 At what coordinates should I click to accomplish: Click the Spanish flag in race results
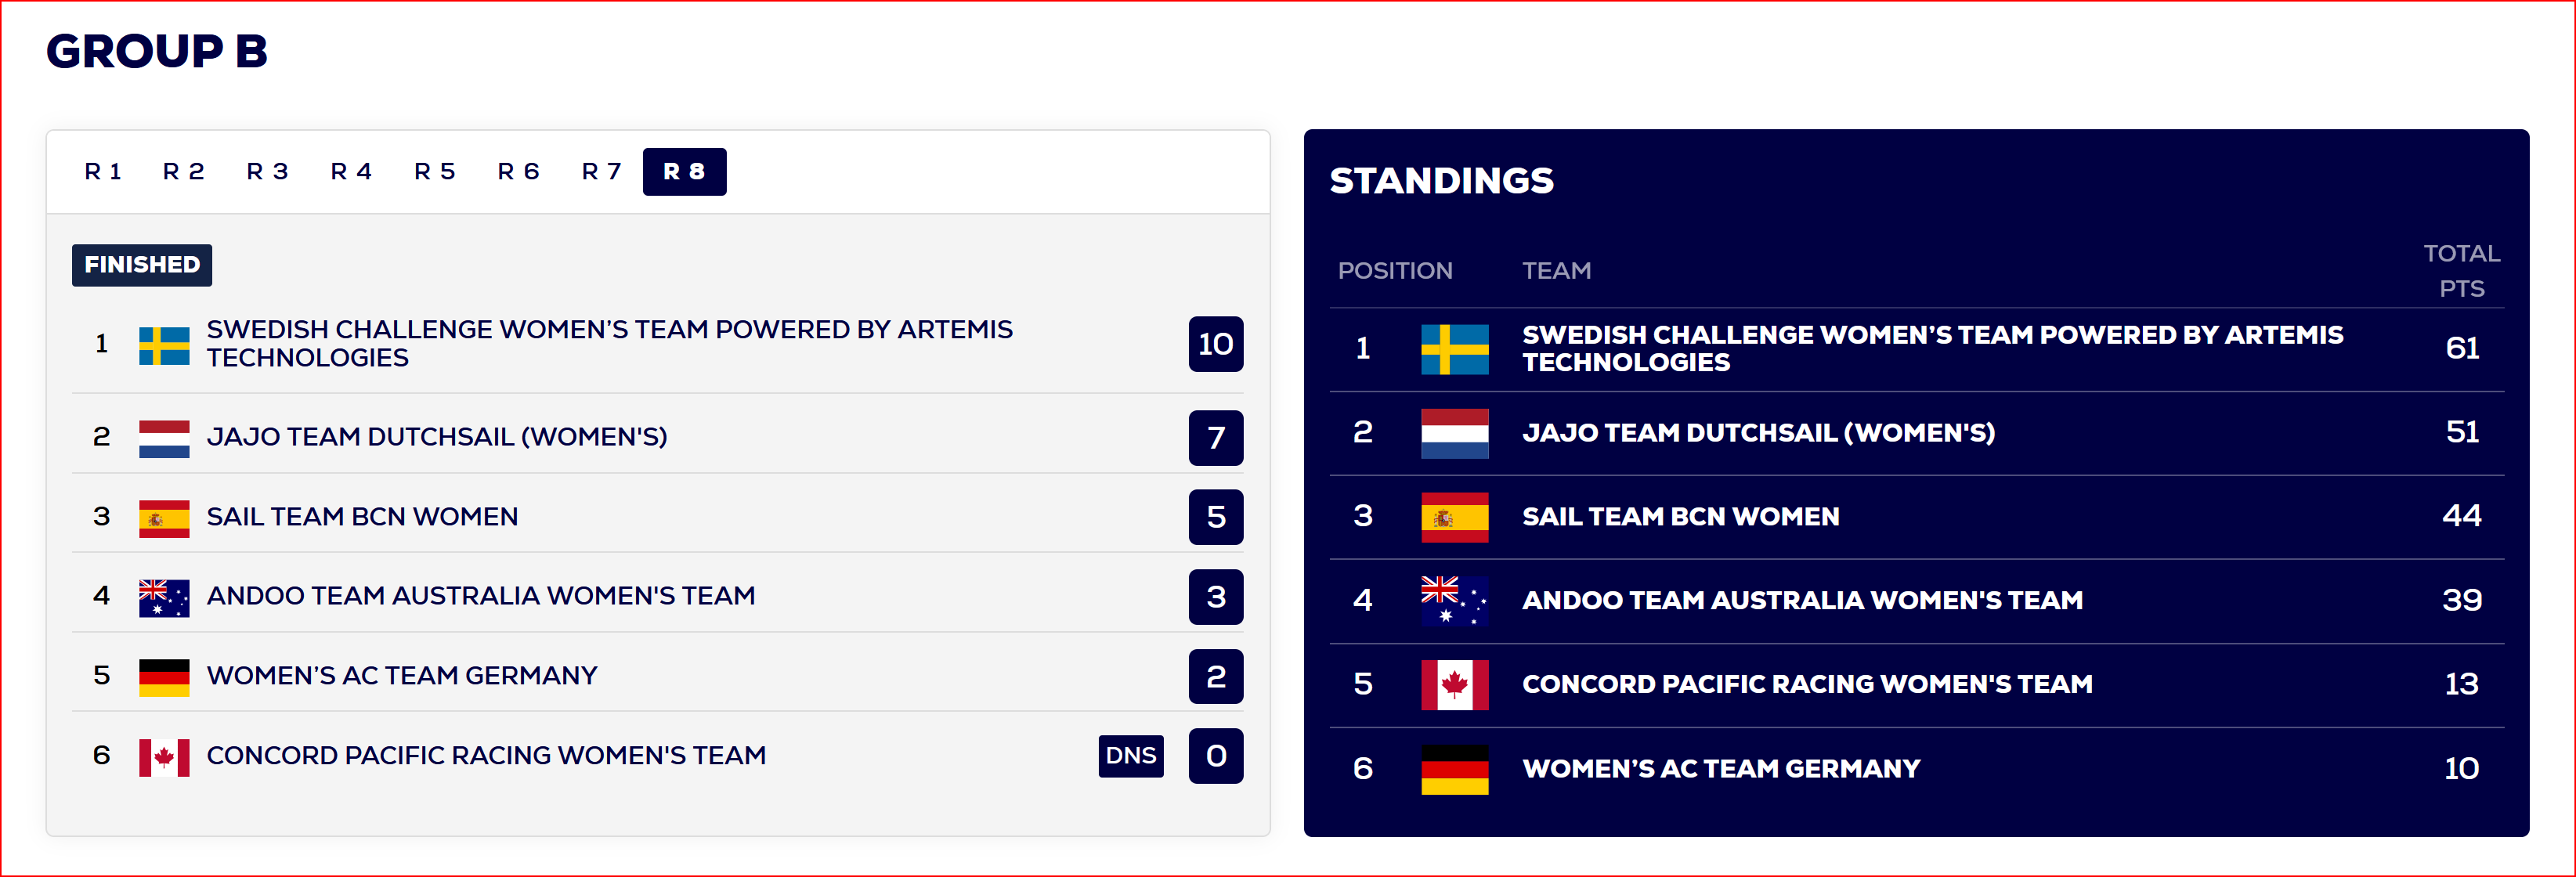click(164, 518)
